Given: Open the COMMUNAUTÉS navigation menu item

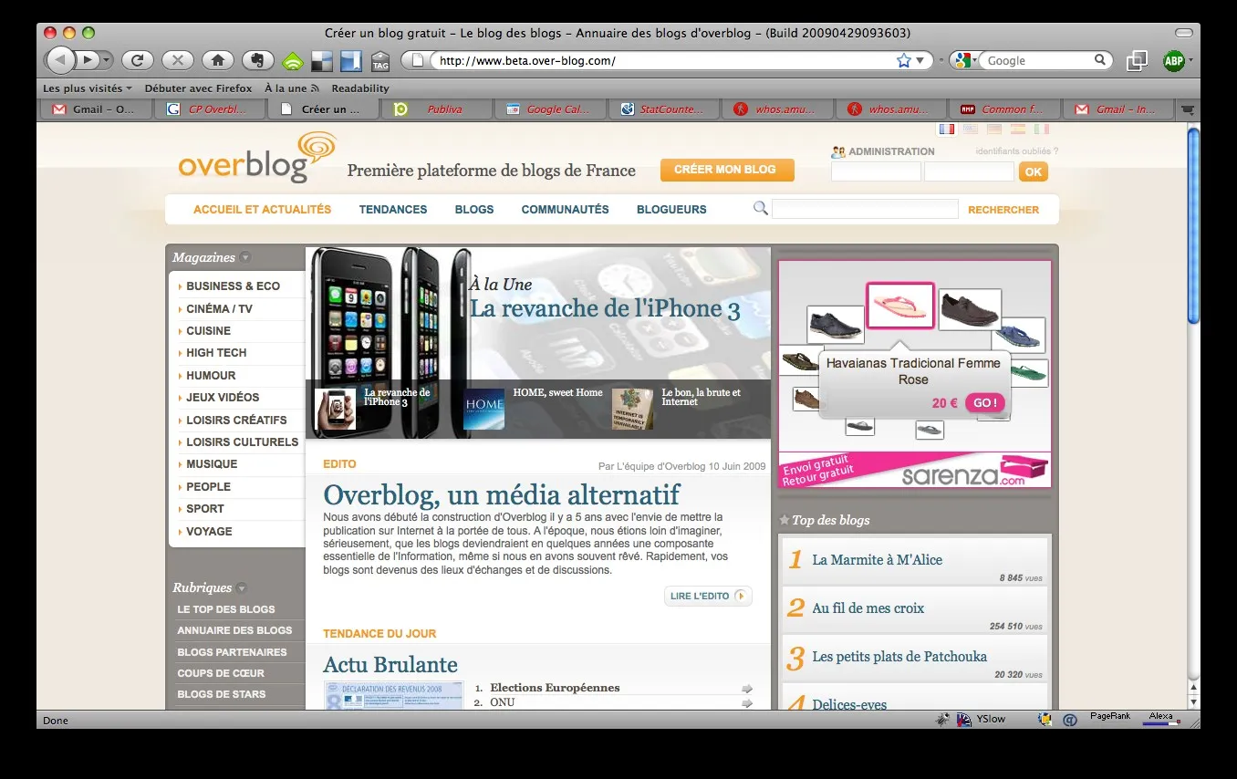Looking at the screenshot, I should pyautogui.click(x=565, y=210).
